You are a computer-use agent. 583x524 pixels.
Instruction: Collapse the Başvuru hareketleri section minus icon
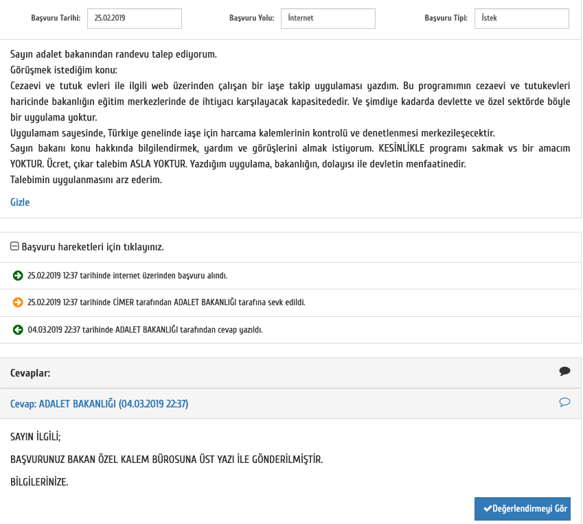pyautogui.click(x=14, y=246)
